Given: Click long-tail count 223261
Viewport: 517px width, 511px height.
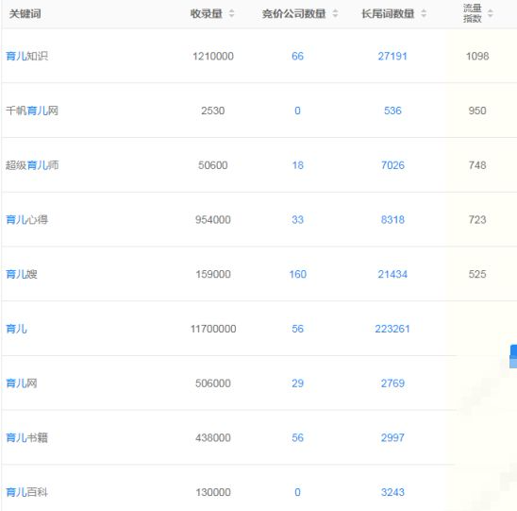Looking at the screenshot, I should coord(392,329).
